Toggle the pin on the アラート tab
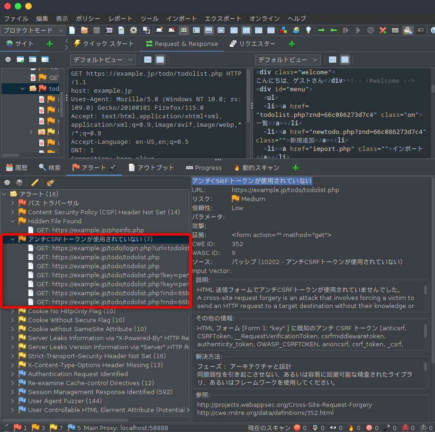This screenshot has width=435, height=432. [x=113, y=167]
